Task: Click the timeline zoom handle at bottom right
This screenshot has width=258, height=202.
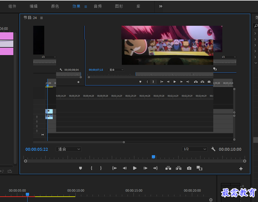Action: 211,200
